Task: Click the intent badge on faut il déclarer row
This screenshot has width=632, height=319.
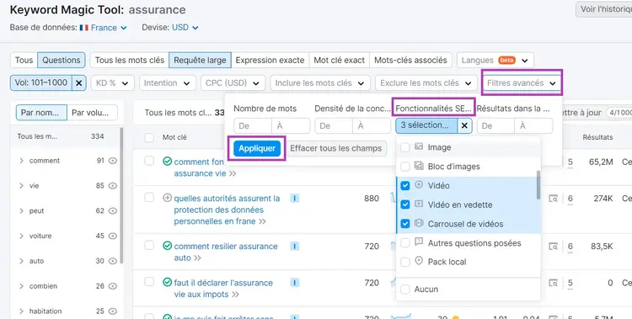Action: (295, 283)
